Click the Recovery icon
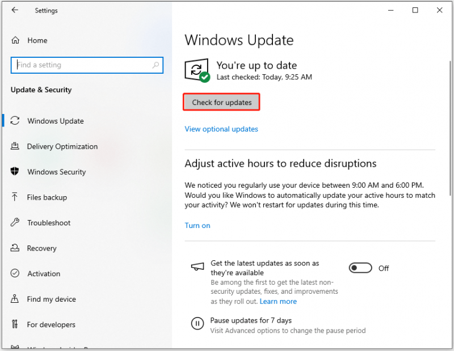This screenshot has width=454, height=351. click(x=15, y=248)
